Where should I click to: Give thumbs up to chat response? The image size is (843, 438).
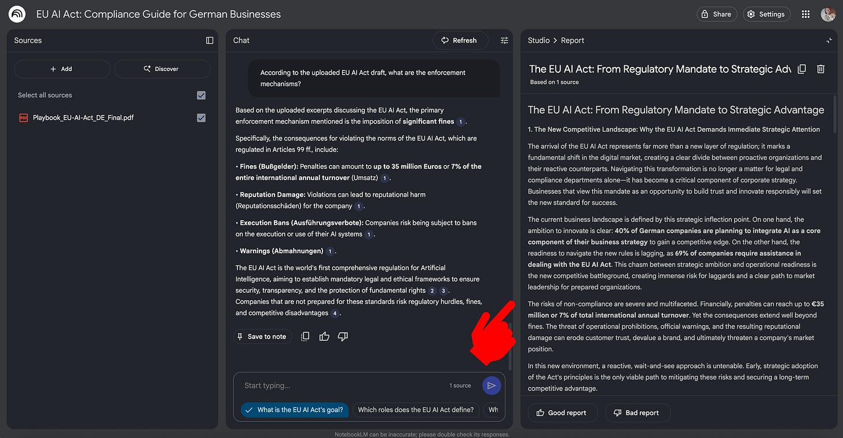point(324,336)
